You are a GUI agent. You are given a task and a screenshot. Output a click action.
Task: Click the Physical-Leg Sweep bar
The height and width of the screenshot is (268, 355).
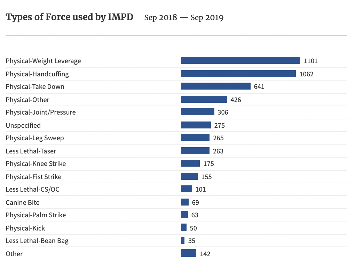point(195,137)
